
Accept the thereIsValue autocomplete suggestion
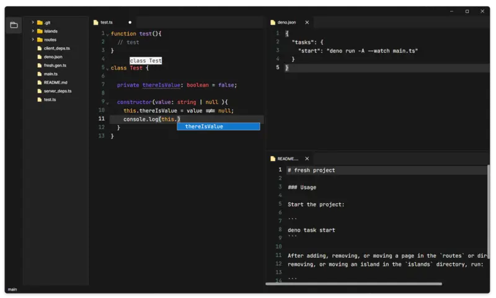219,126
